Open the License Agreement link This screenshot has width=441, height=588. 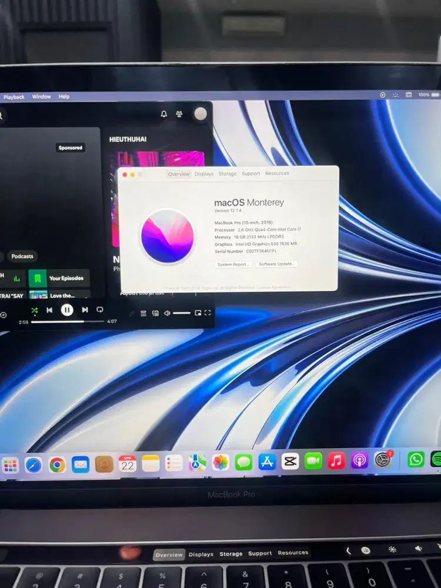tap(274, 288)
